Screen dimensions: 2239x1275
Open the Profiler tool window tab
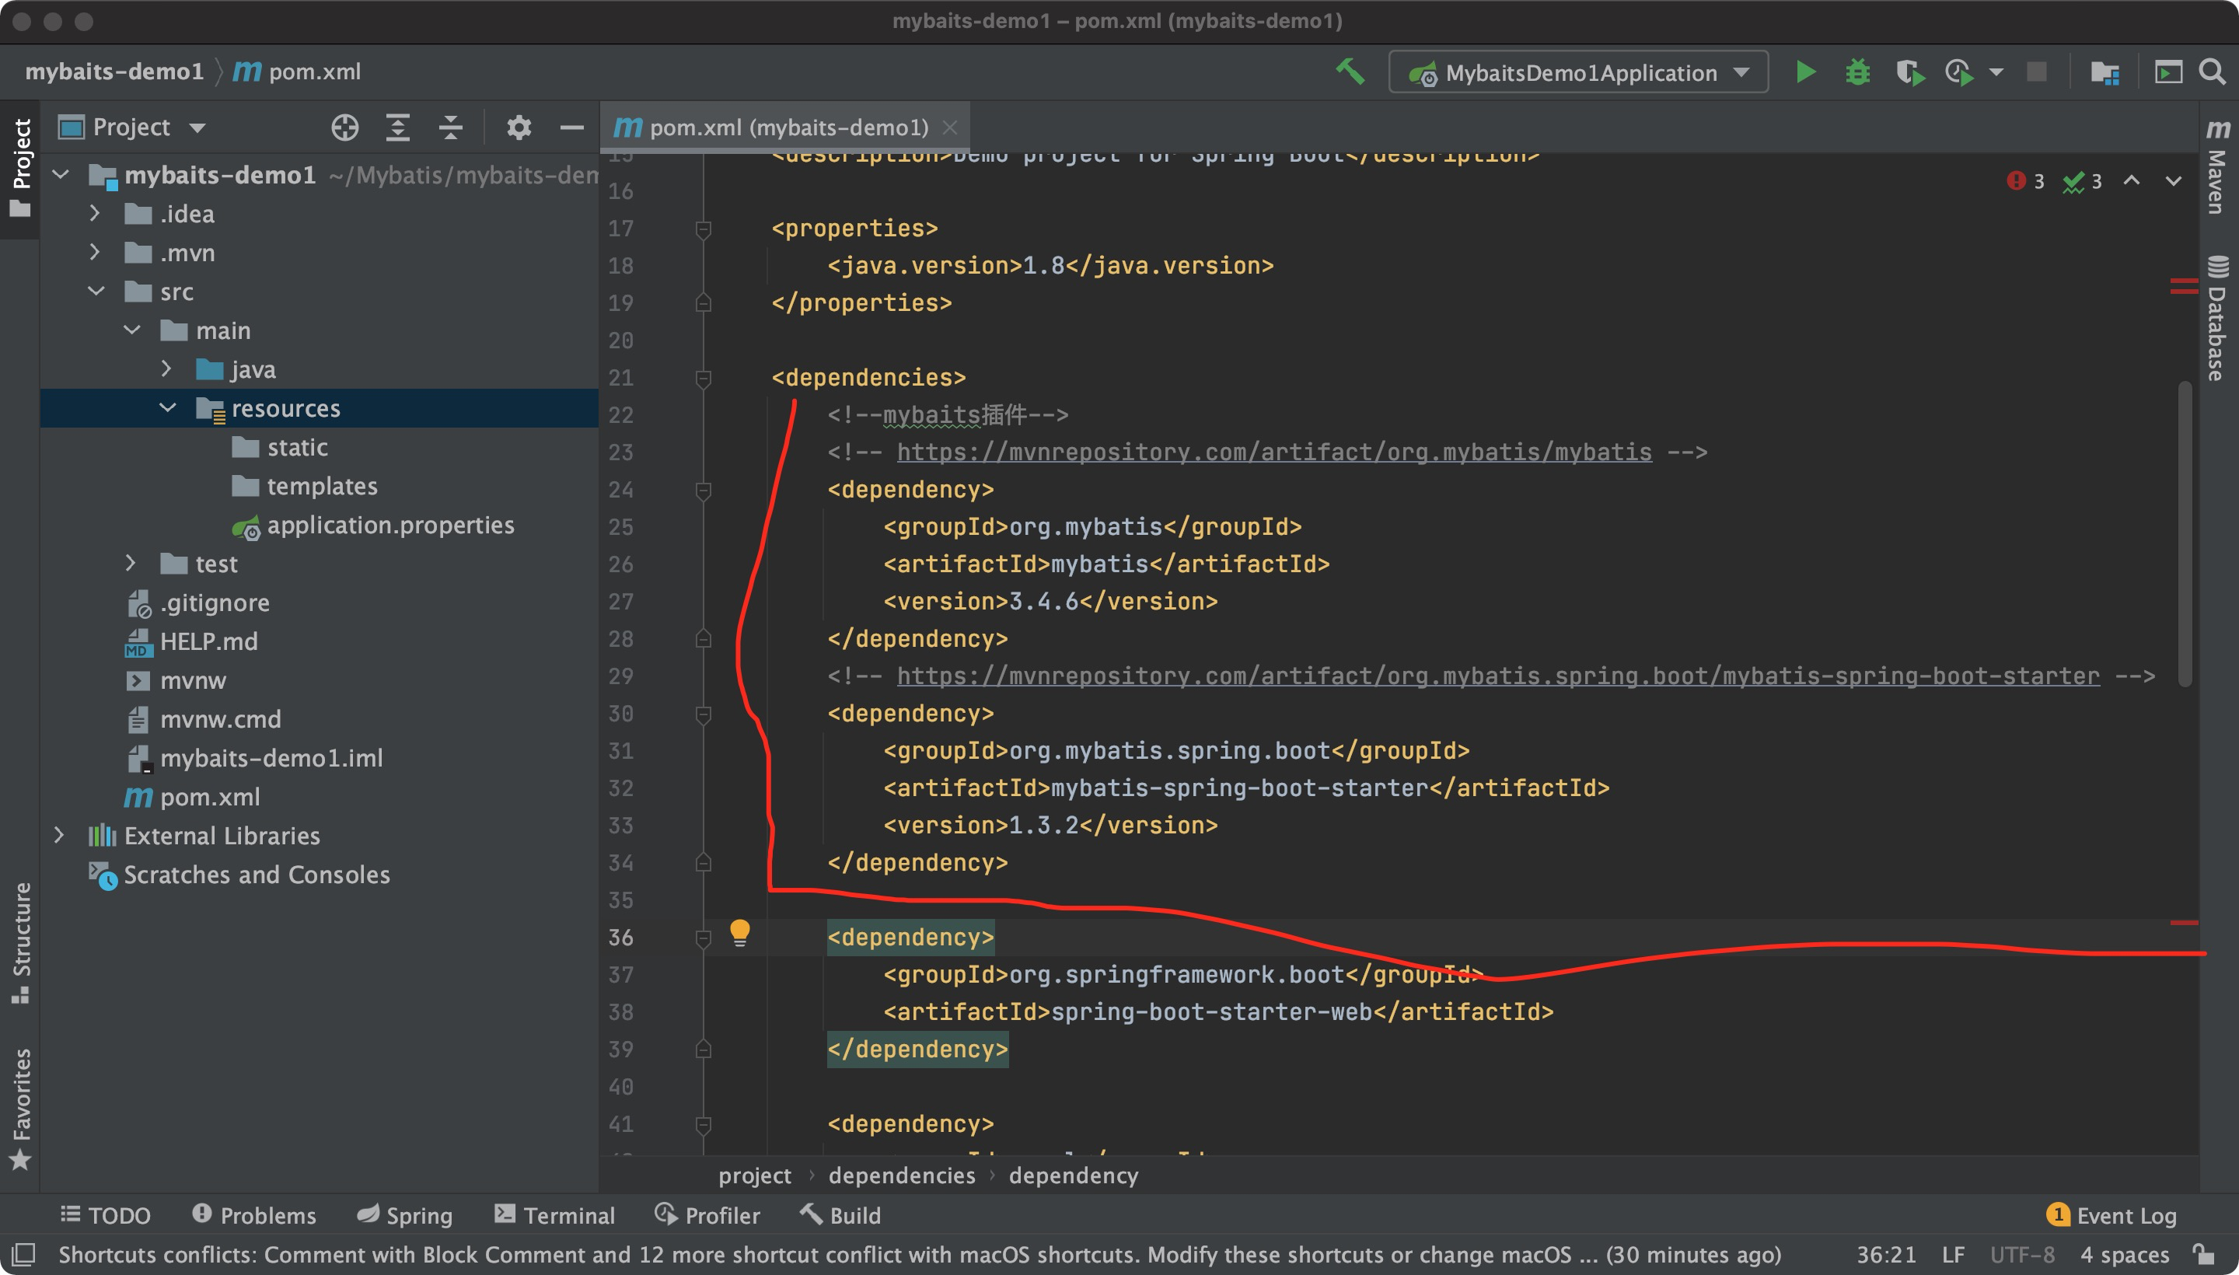707,1214
